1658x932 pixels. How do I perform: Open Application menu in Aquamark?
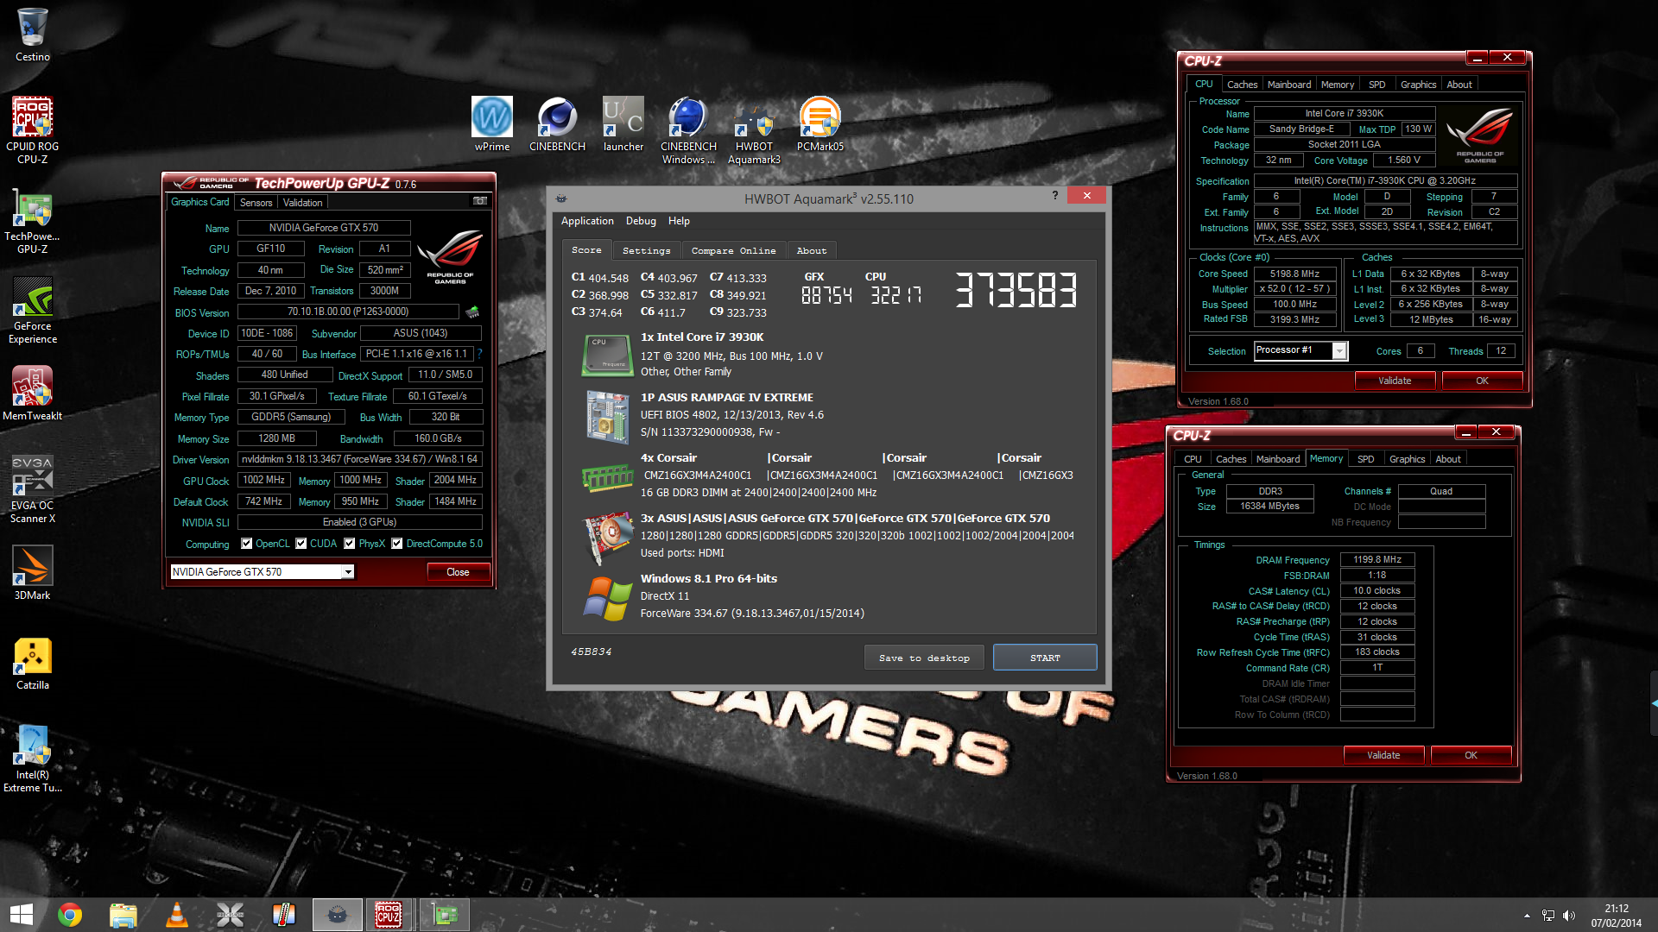tap(587, 221)
